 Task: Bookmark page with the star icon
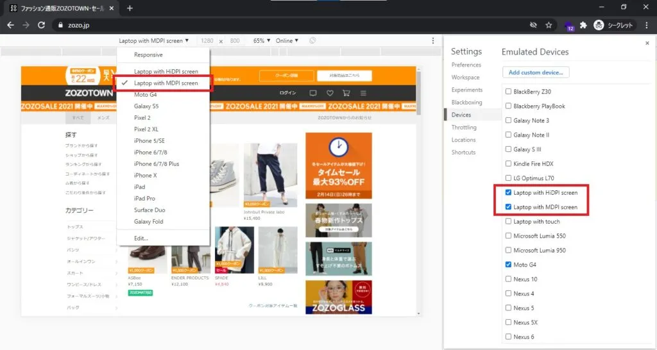[x=549, y=25]
